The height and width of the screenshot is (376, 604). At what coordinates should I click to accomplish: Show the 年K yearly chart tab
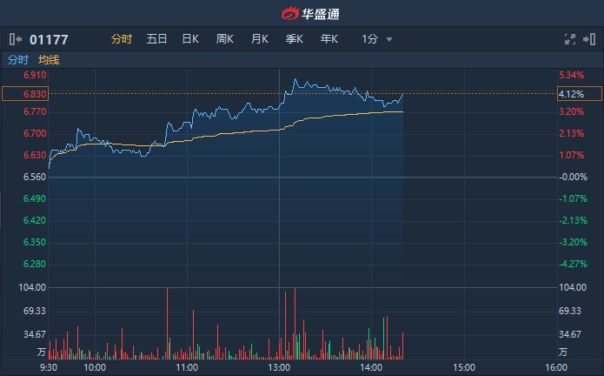[x=329, y=39]
